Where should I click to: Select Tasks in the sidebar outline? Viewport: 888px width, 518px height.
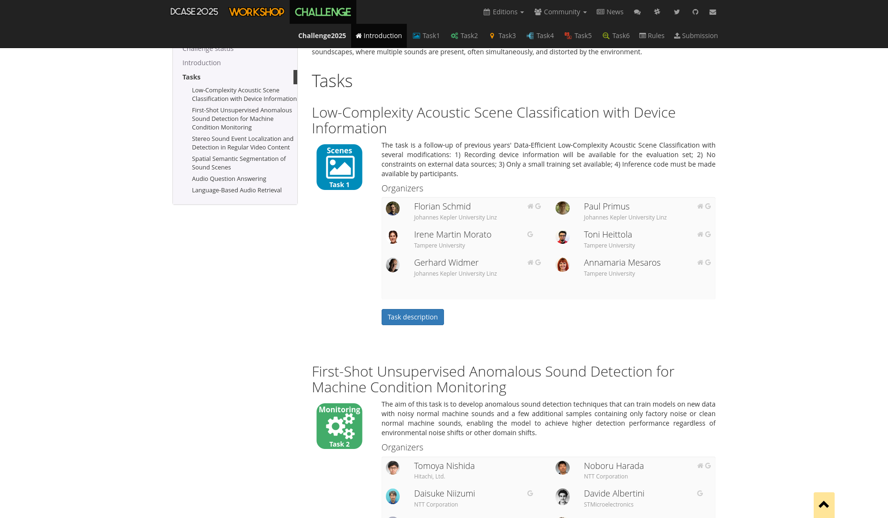(x=192, y=77)
